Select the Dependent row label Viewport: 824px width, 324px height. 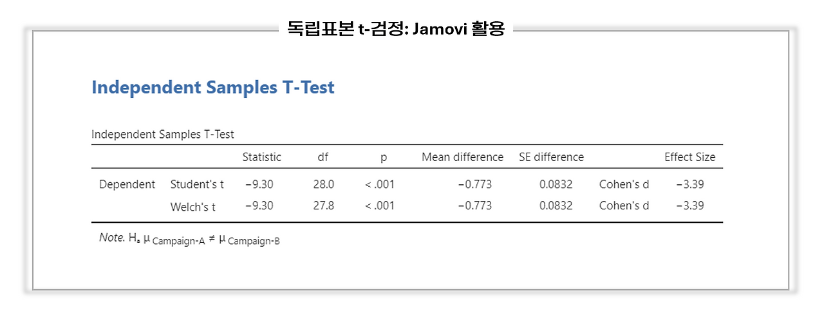[127, 185]
